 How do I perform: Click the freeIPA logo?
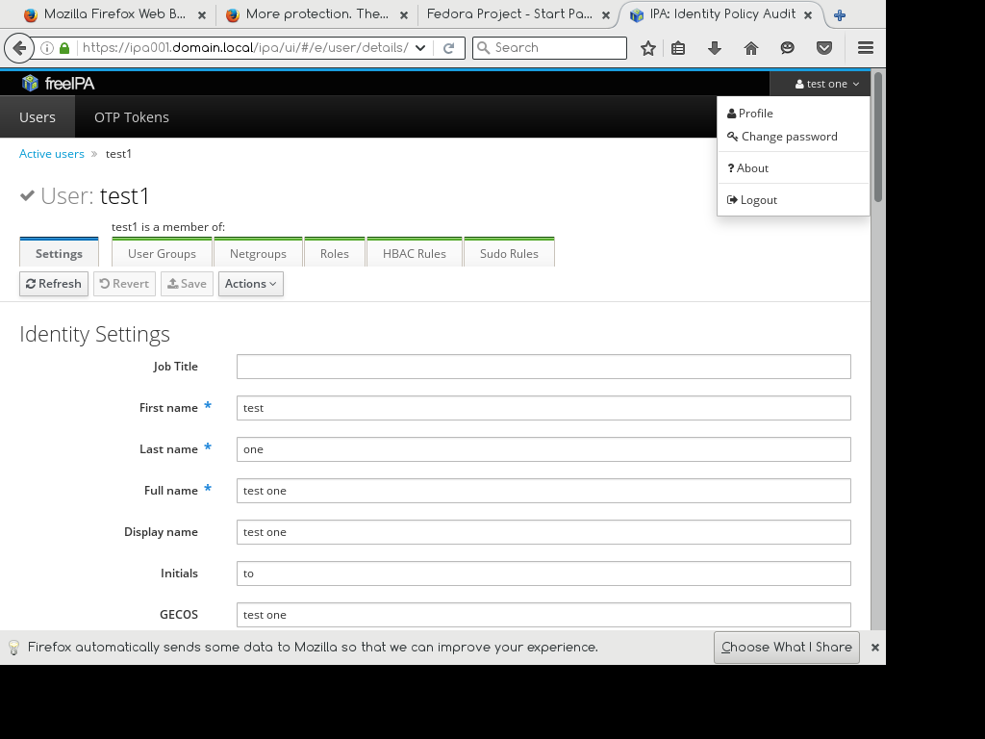pos(58,83)
